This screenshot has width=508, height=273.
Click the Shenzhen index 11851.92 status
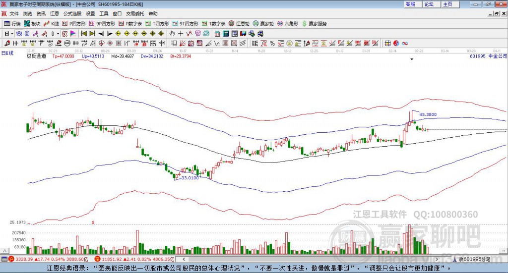(x=134, y=259)
